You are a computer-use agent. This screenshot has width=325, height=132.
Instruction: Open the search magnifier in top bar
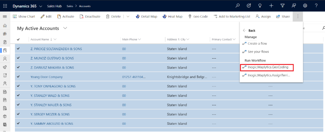click(237, 6)
